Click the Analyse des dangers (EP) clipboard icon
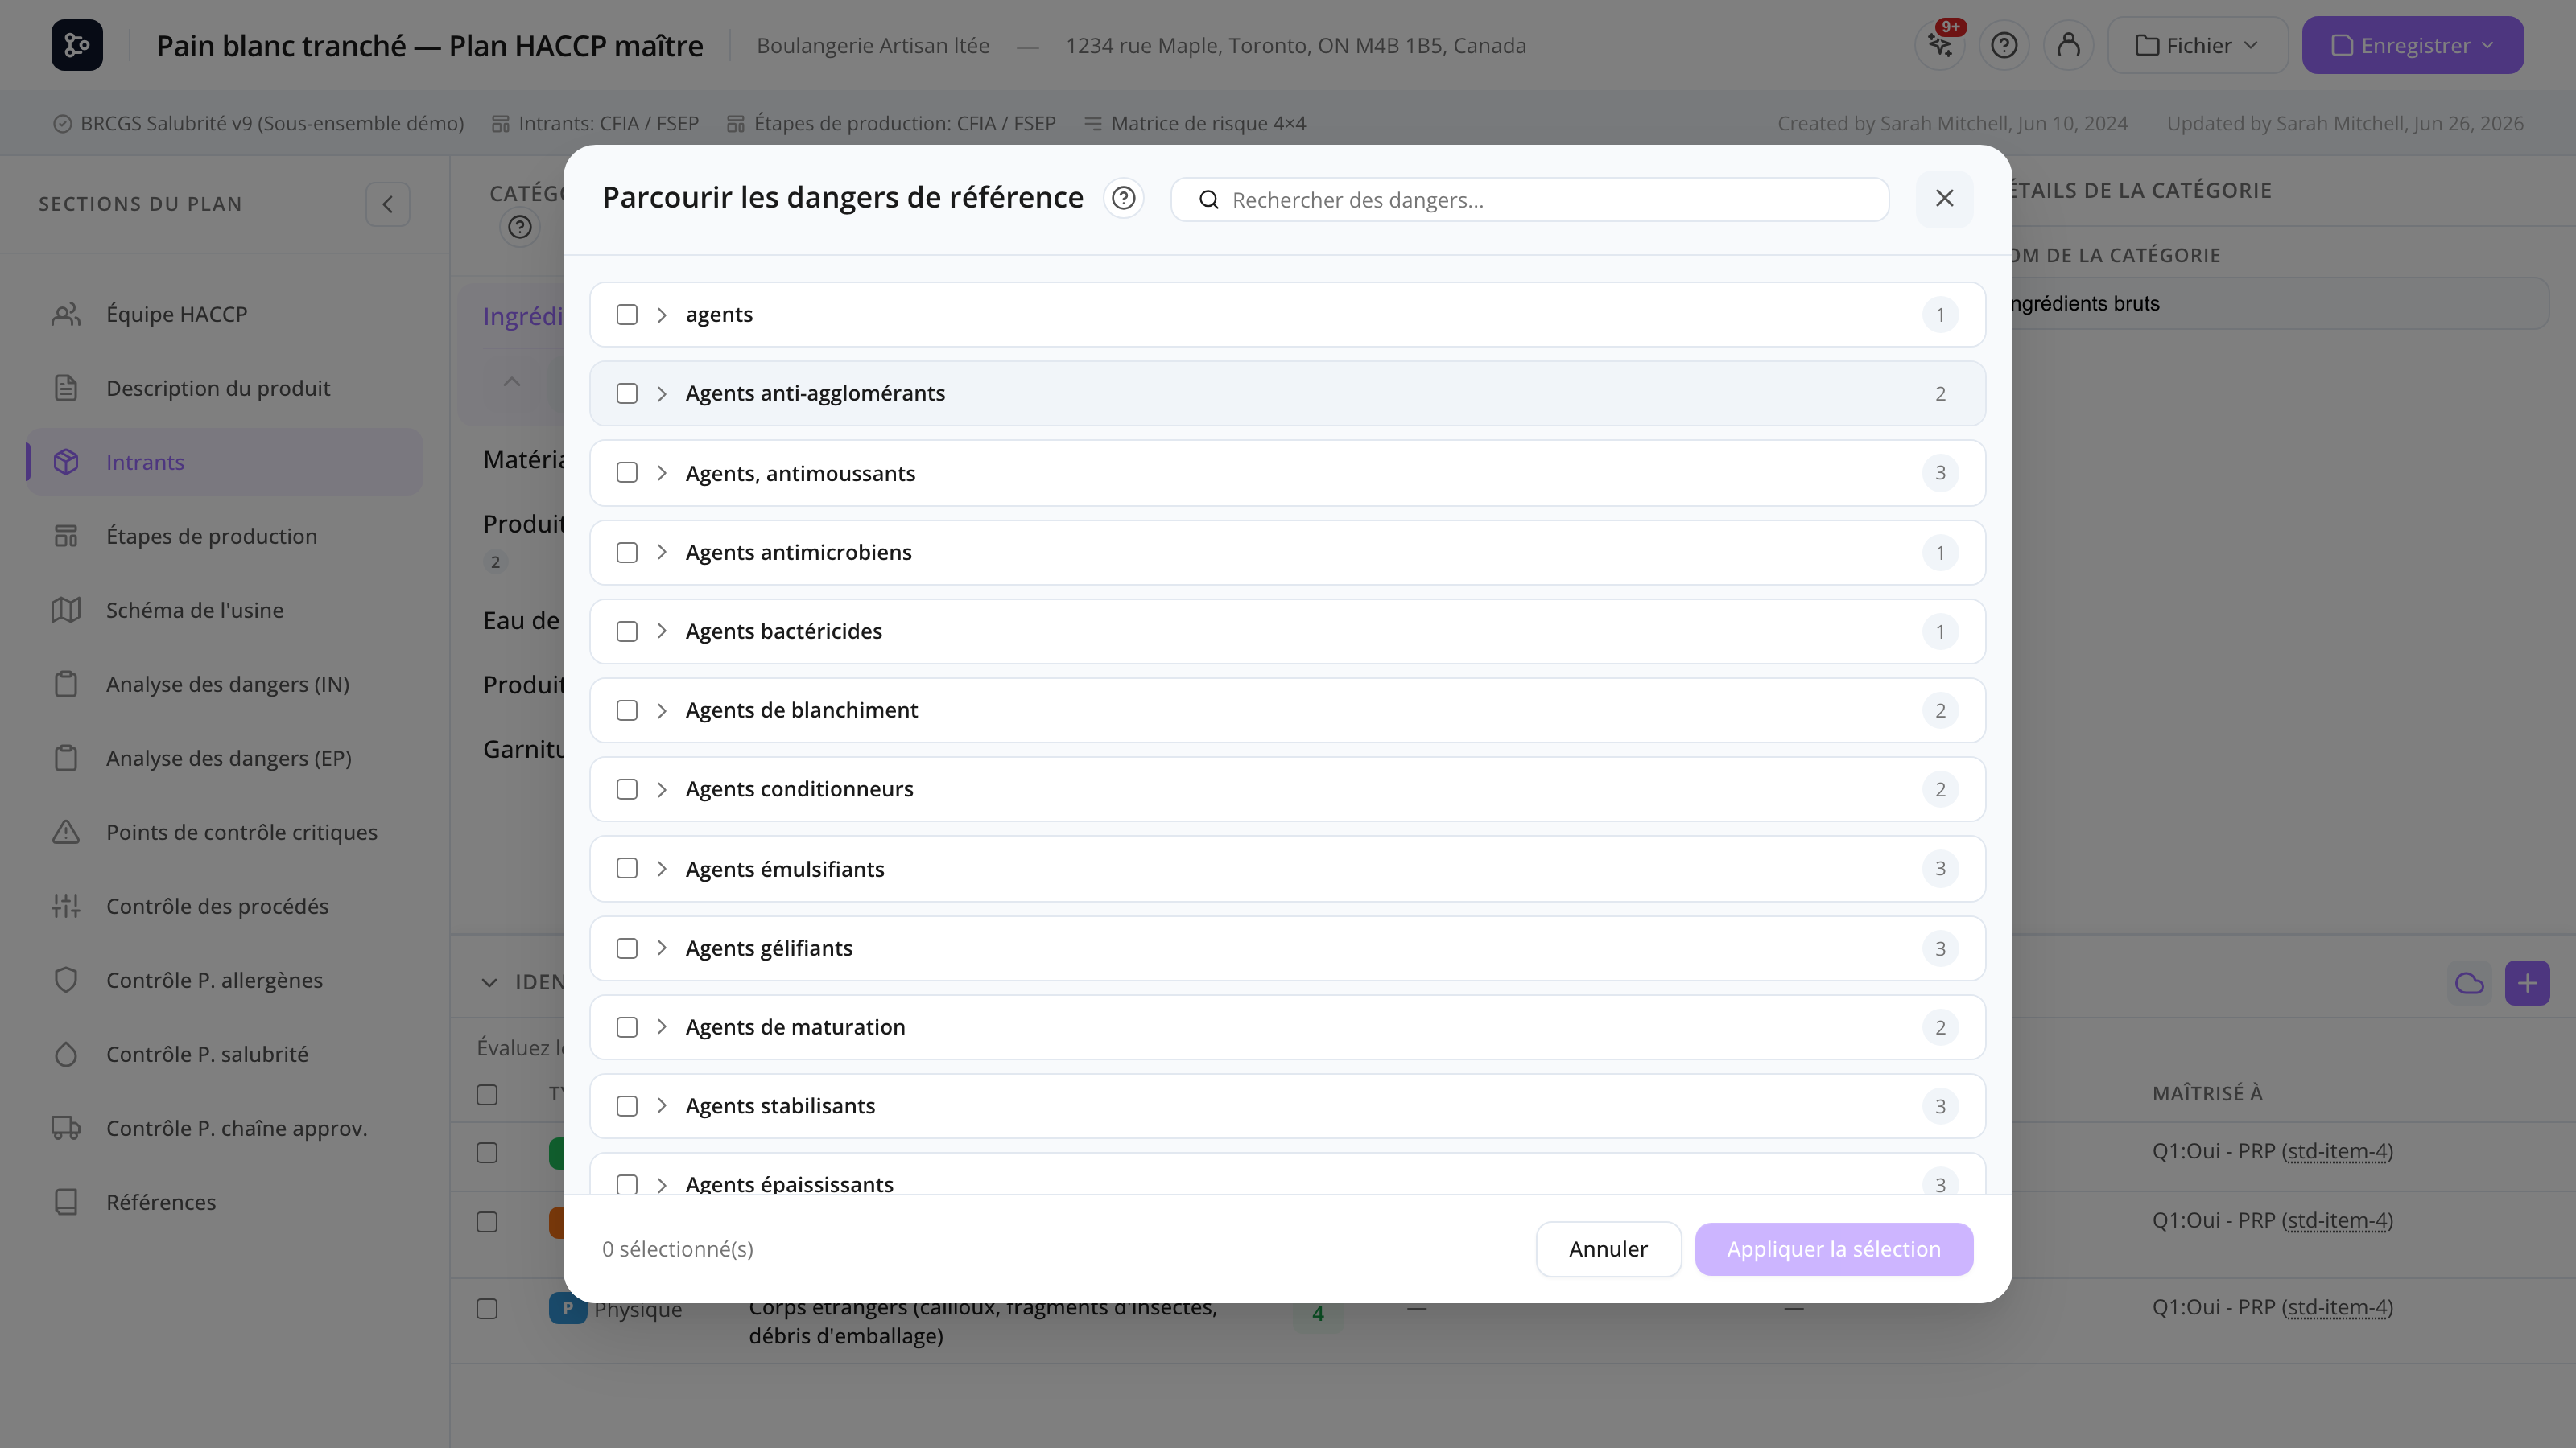This screenshot has width=2576, height=1448. [x=66, y=758]
